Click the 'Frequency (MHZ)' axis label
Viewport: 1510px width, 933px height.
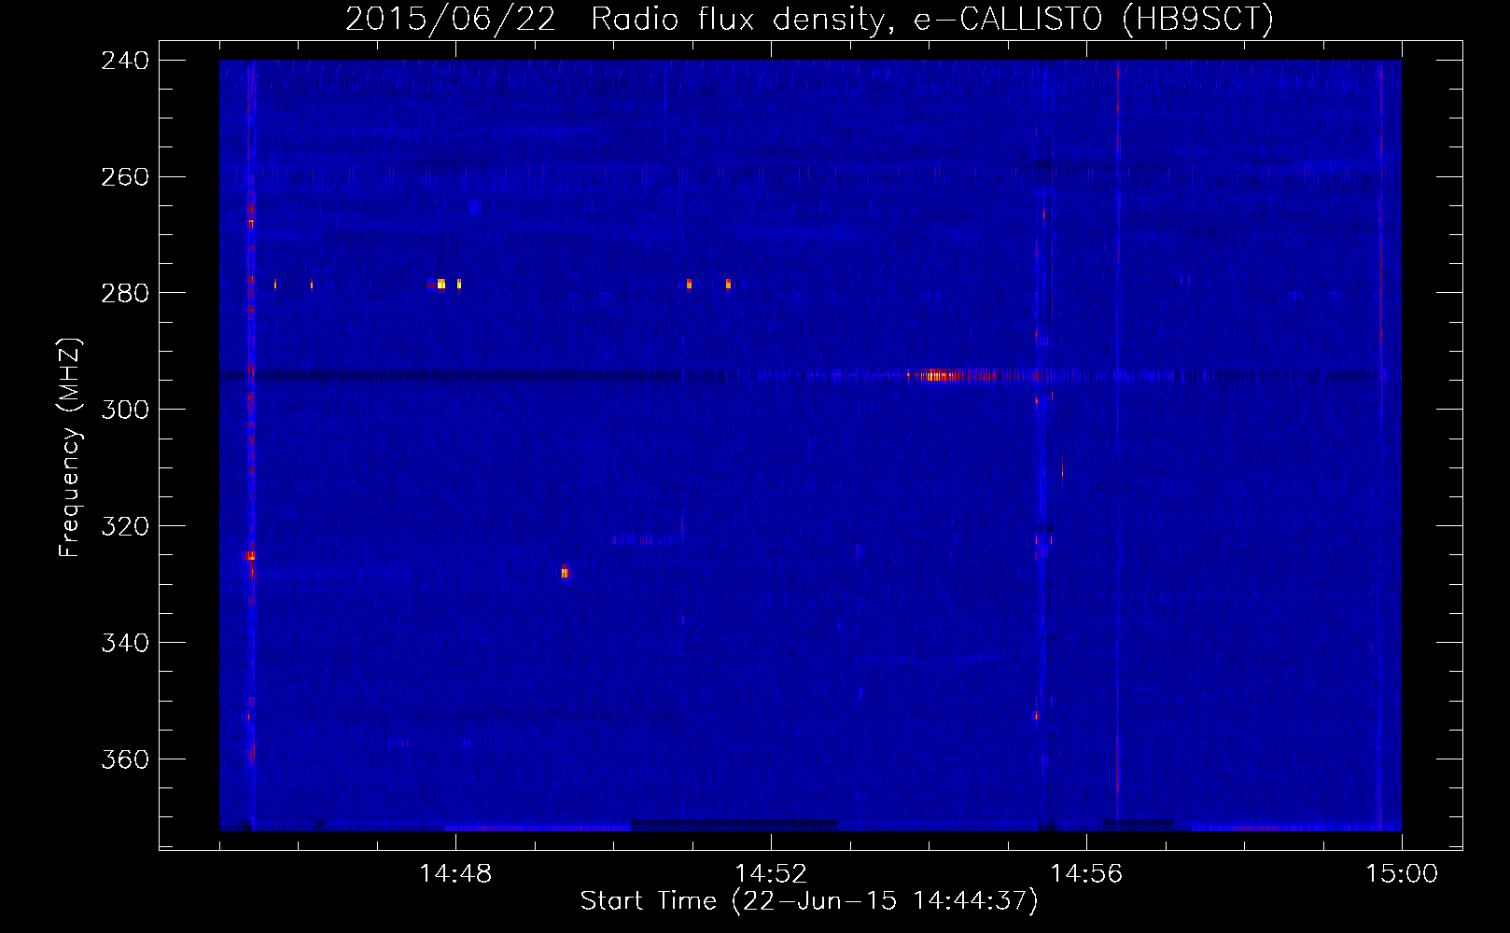70,447
